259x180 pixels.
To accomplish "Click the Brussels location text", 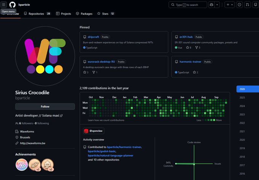I will (x=25, y=137).
